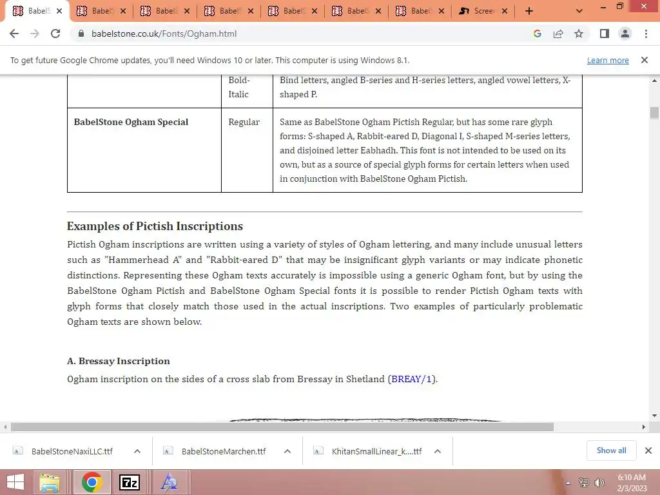This screenshot has height=495, width=660.
Task: Click Show all downloads button
Action: 611,451
